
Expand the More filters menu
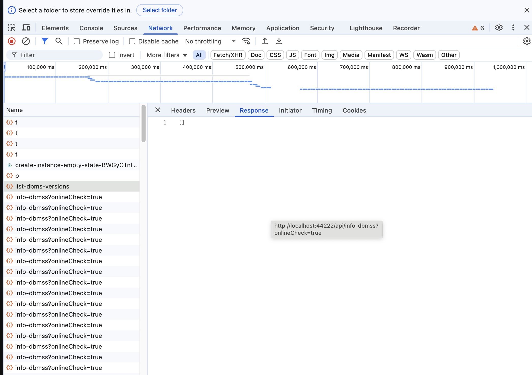[x=167, y=55]
